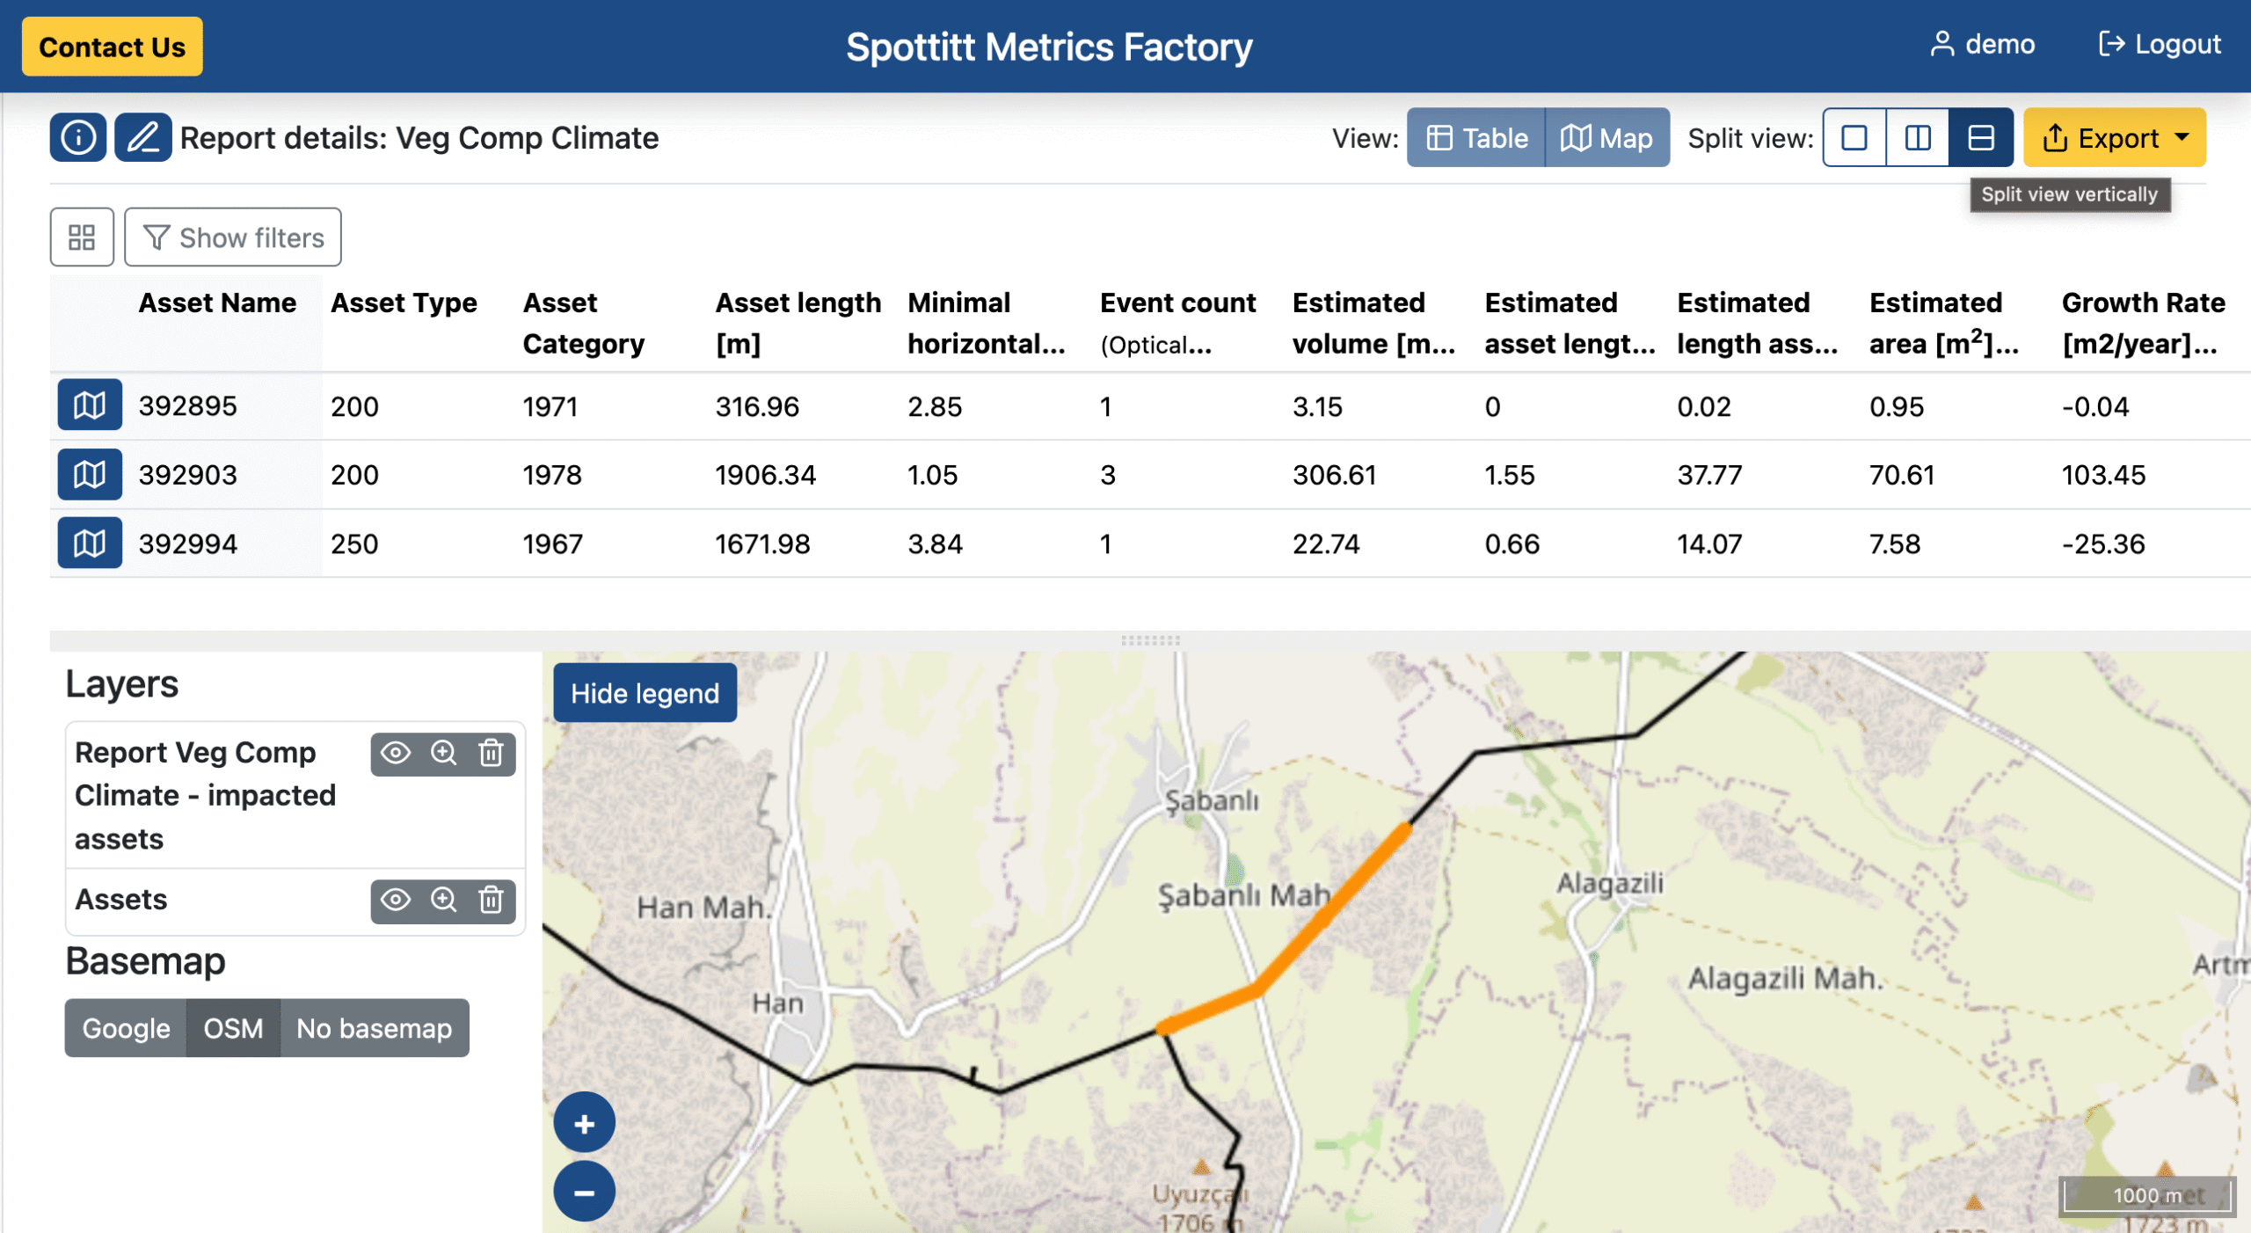2251x1233 pixels.
Task: Switch to the Map view
Action: (1606, 138)
